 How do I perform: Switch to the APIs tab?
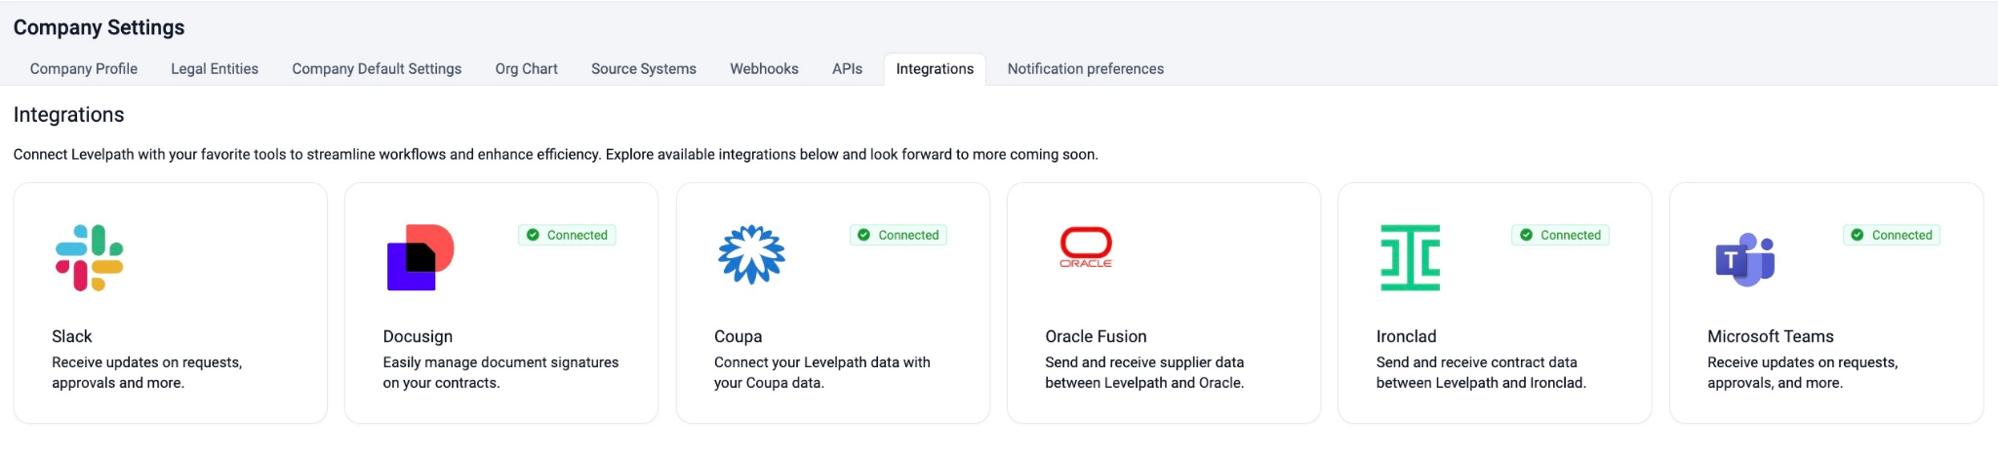point(847,69)
